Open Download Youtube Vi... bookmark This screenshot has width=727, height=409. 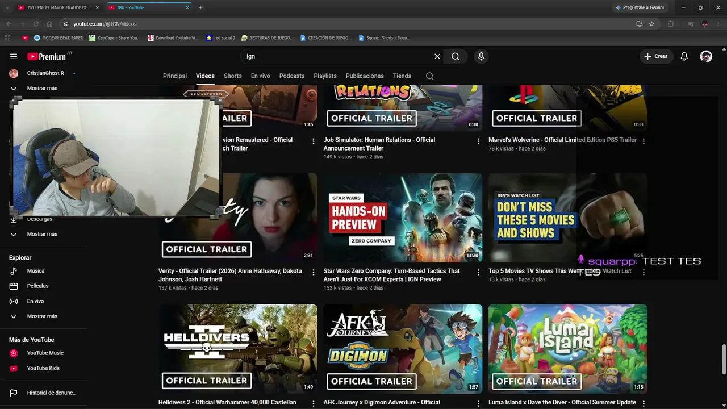173,38
